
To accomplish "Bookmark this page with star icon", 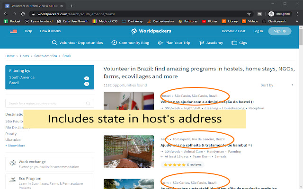I will click(249, 14).
